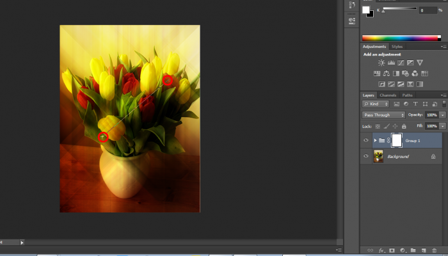Add a Brightness/Contrast adjustment
448x256 pixels.
pyautogui.click(x=381, y=63)
